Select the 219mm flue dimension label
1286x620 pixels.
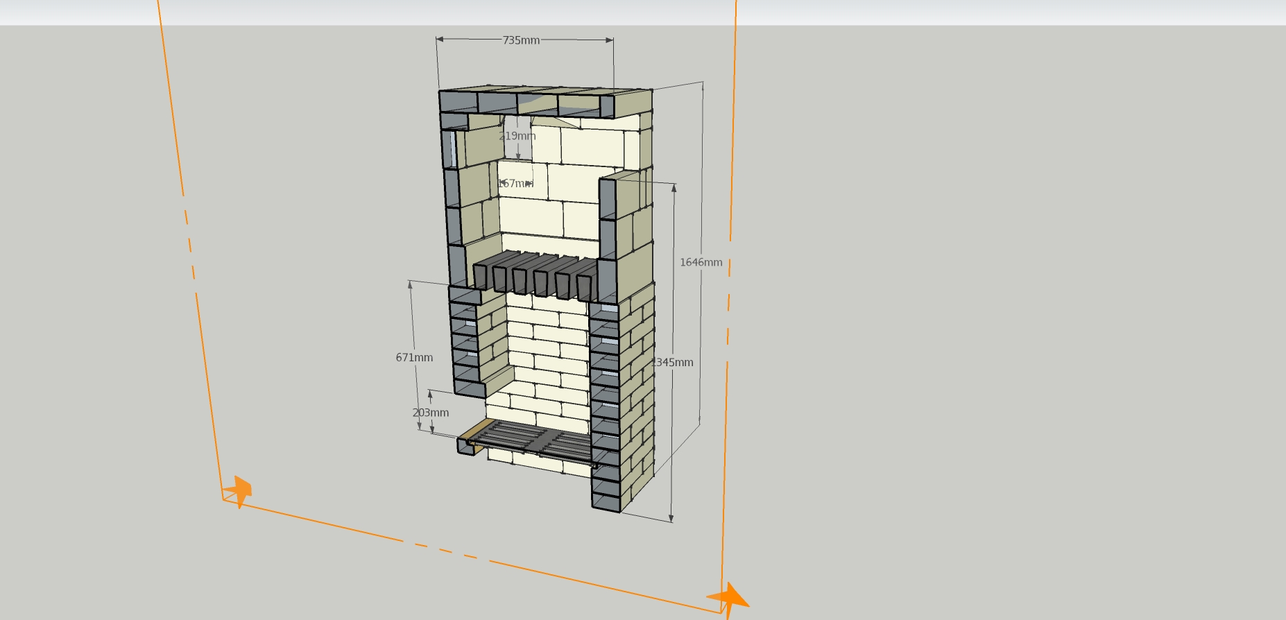coord(517,136)
